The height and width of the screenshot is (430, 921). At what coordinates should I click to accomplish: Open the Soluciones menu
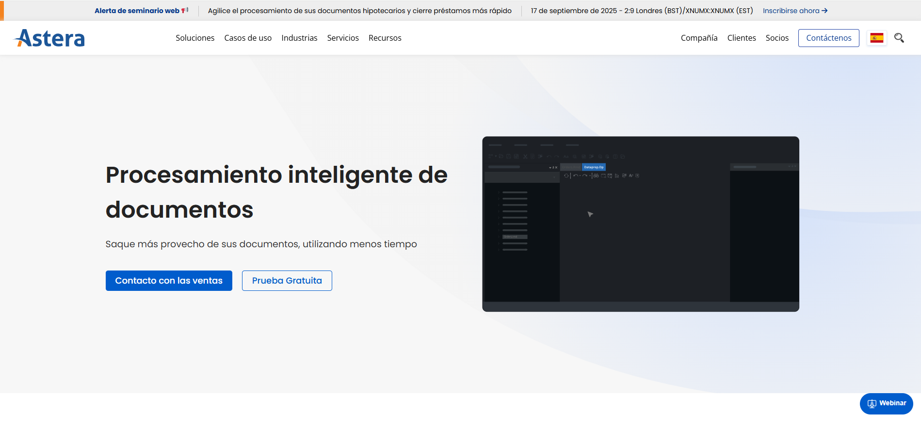195,38
